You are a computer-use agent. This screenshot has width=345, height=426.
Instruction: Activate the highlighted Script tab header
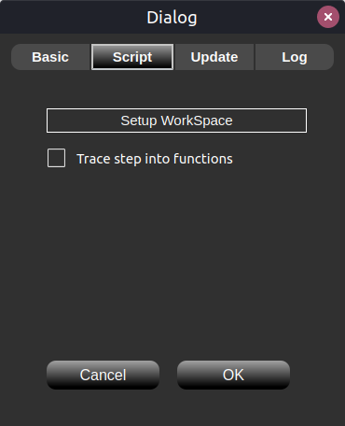(132, 57)
